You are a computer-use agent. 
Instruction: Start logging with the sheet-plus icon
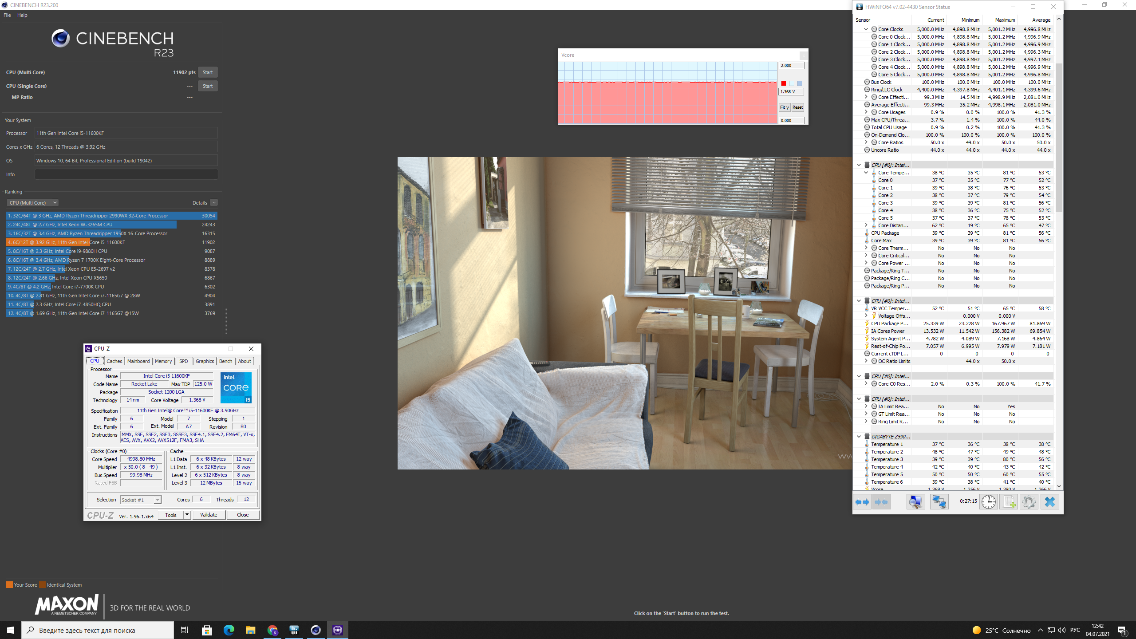1009,502
